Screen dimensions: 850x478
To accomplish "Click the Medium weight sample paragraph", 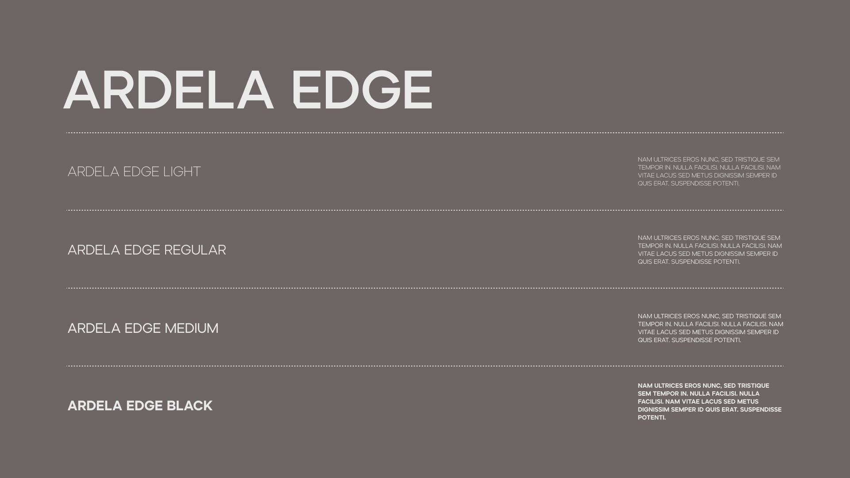I will pyautogui.click(x=711, y=328).
